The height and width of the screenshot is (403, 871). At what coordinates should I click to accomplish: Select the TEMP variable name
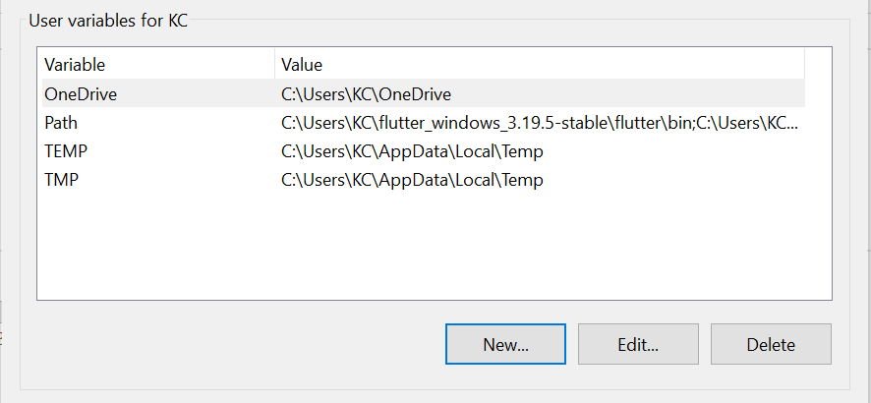click(66, 151)
